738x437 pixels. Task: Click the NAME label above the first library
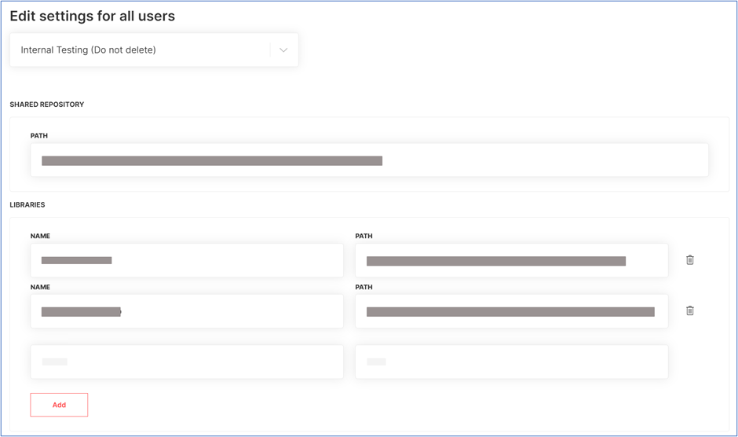[40, 236]
